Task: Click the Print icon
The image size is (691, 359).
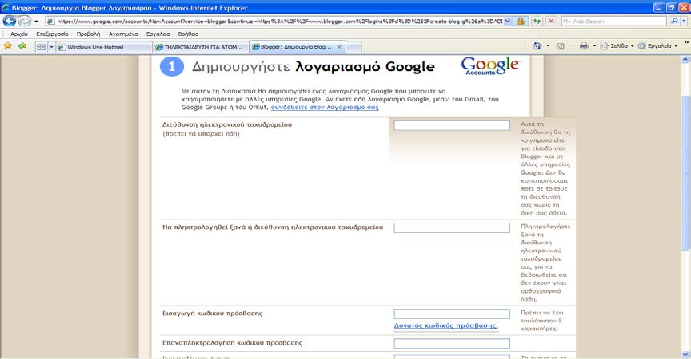Action: click(x=584, y=46)
